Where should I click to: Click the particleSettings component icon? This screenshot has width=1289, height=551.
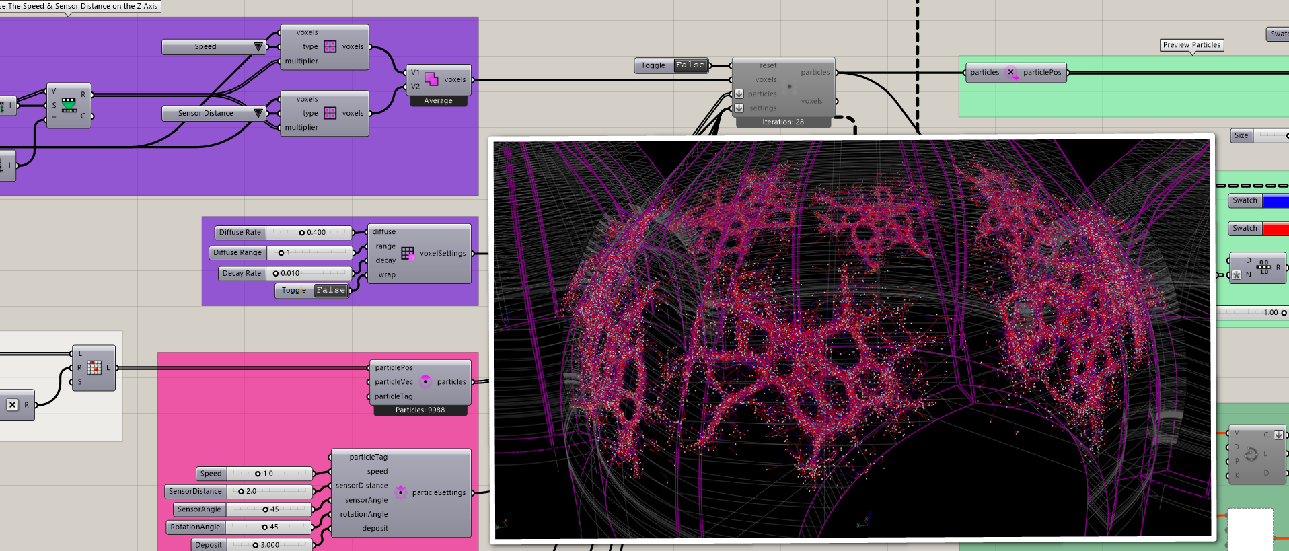[401, 492]
